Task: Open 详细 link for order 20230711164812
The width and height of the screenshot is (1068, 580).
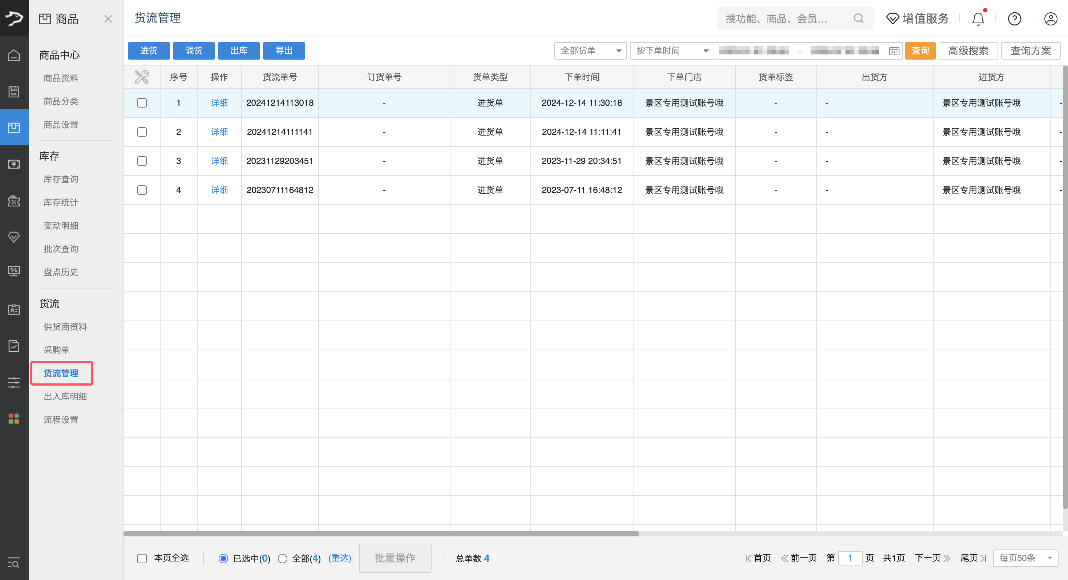Action: pyautogui.click(x=219, y=190)
